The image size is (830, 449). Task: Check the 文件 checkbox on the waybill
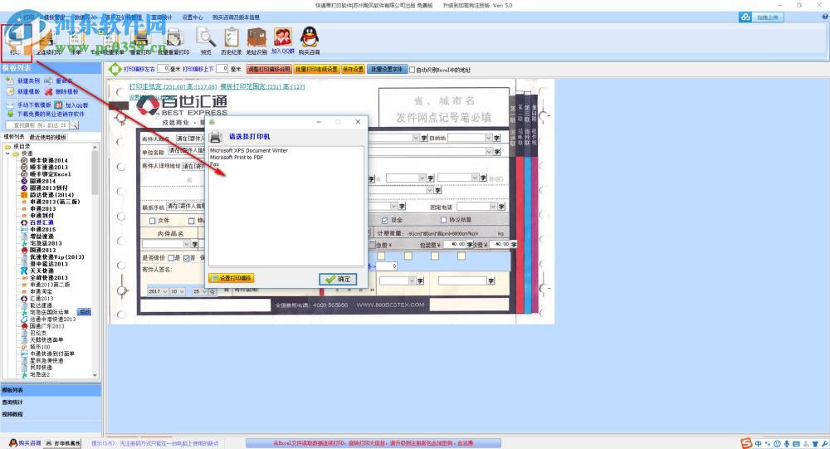pos(153,221)
